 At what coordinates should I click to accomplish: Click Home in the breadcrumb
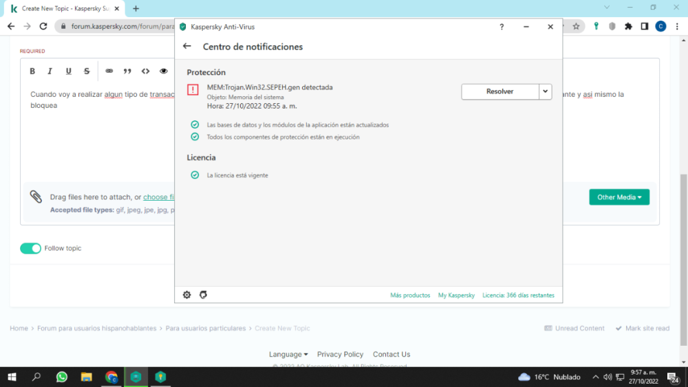(x=19, y=329)
